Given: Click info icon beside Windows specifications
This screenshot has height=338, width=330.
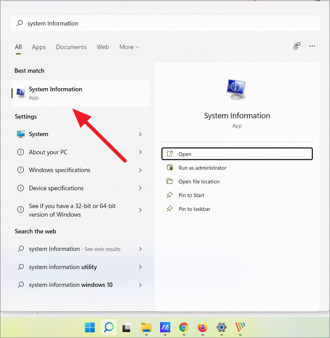Looking at the screenshot, I should pos(21,170).
